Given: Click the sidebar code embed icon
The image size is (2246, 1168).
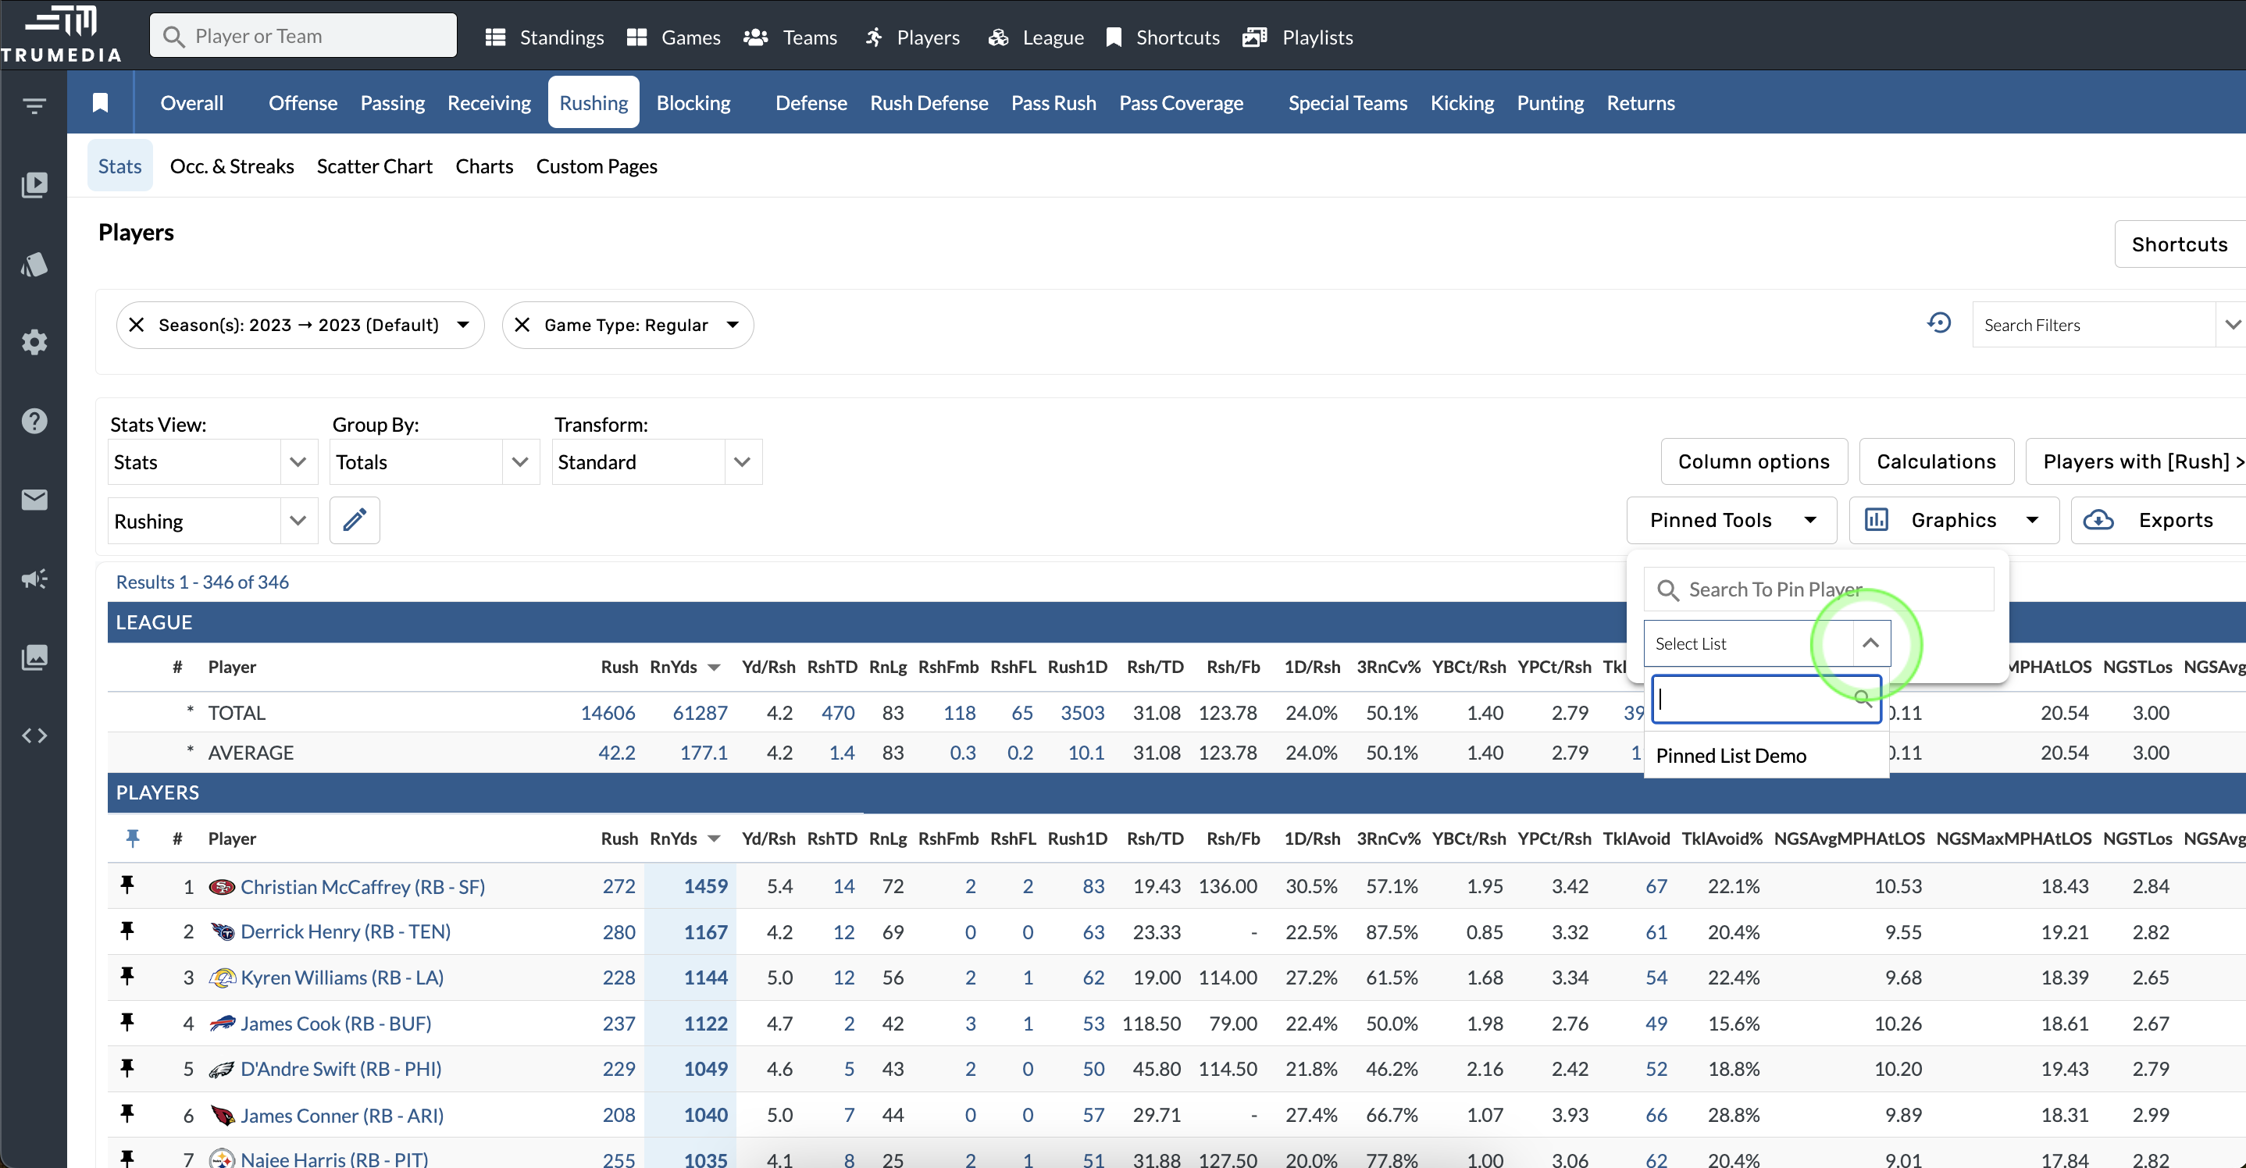Looking at the screenshot, I should pos(34,735).
